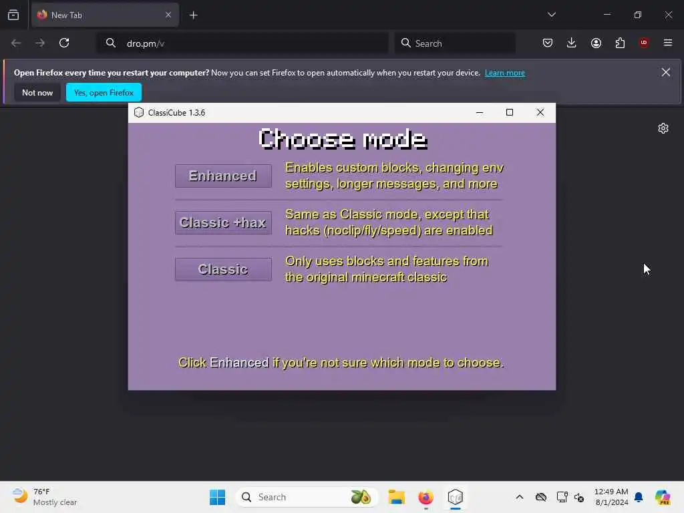Close the New Tab browser tab

pos(168,15)
